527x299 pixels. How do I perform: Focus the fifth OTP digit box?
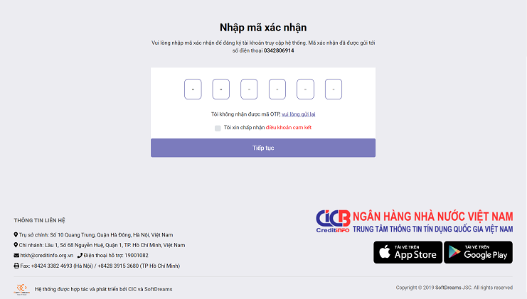click(305, 89)
